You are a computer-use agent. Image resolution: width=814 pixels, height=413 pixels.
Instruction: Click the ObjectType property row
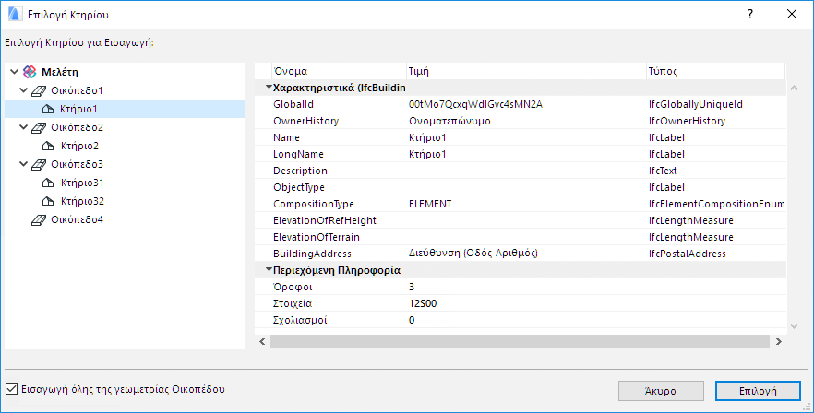point(521,187)
